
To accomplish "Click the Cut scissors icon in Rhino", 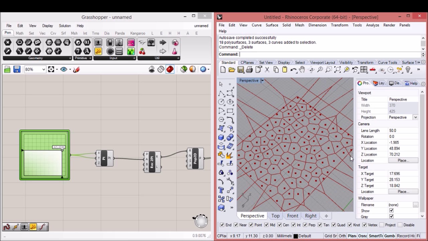I will point(267,70).
